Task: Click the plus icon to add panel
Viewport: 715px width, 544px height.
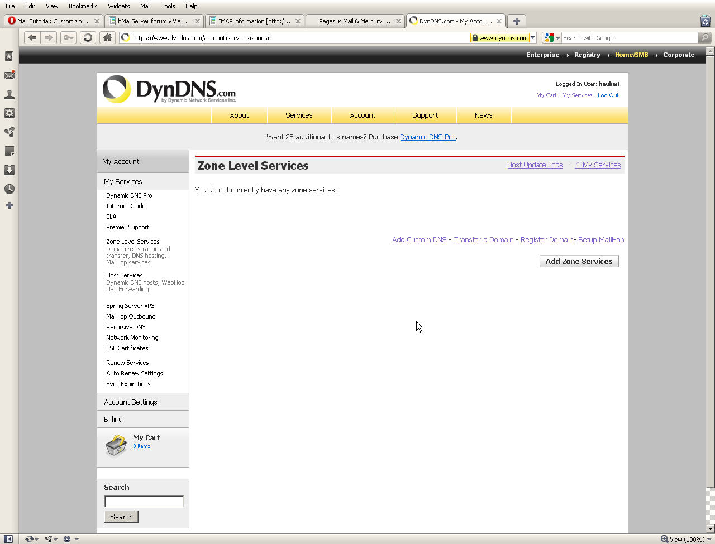Action: 9,205
